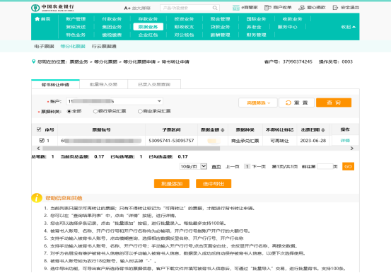Open the 国际业务 menu
This screenshot has width=391, height=273.
256,19
